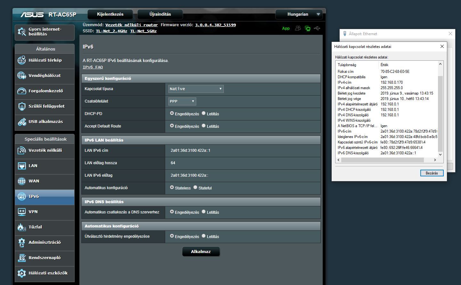Open the Adminisztráció gear icon

[22, 242]
